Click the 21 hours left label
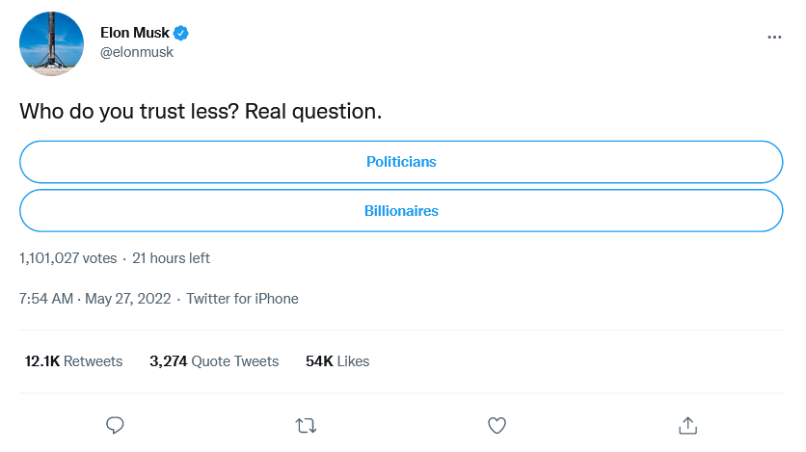Screen dimensions: 806x452 [x=171, y=258]
